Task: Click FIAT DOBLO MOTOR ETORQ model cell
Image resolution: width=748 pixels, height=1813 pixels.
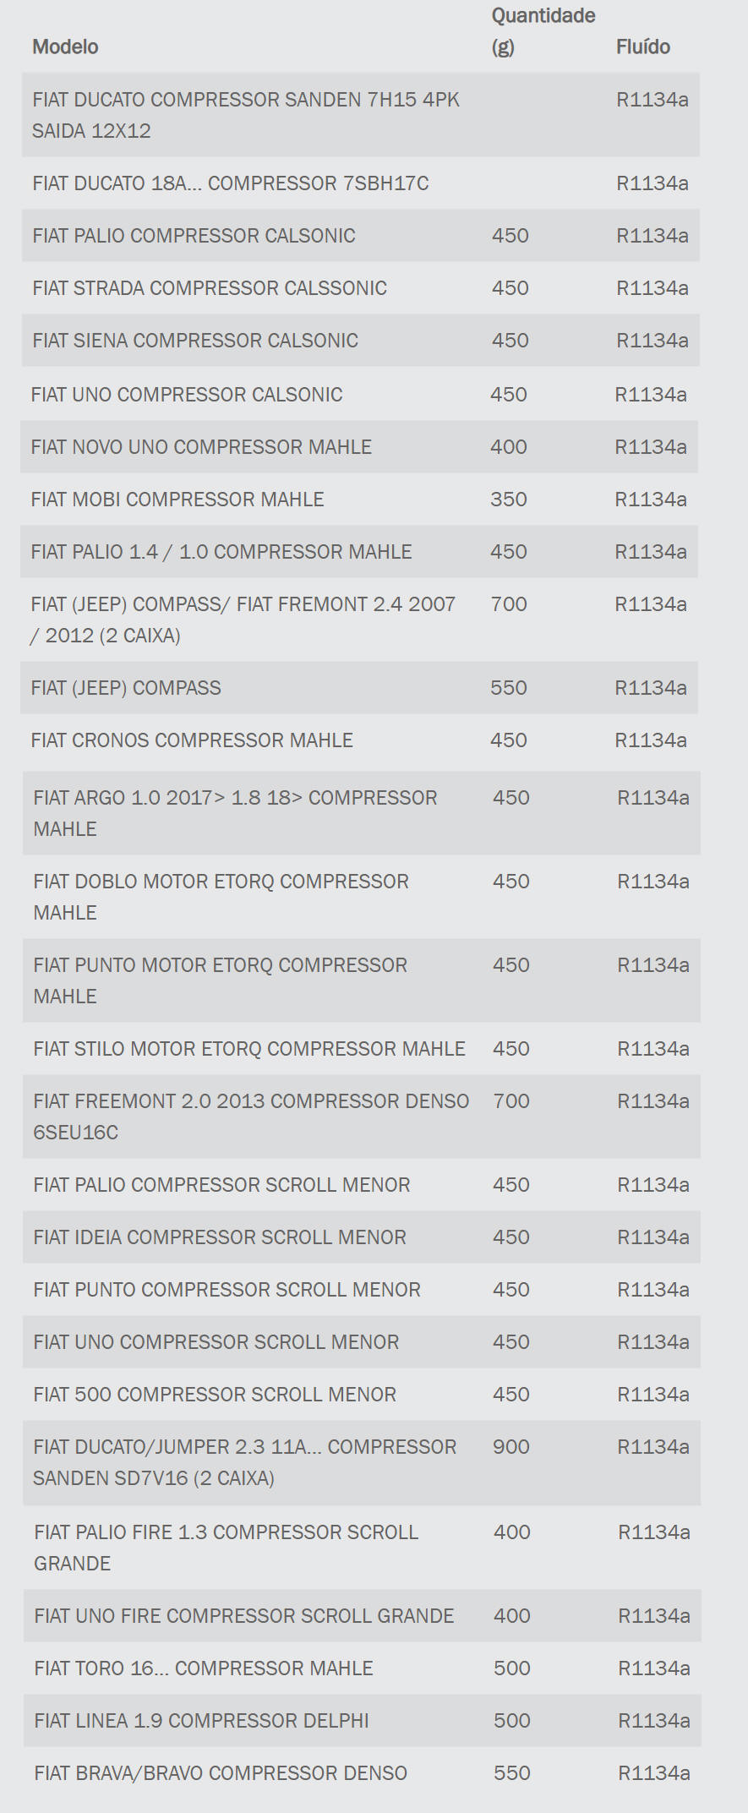Action: [221, 897]
